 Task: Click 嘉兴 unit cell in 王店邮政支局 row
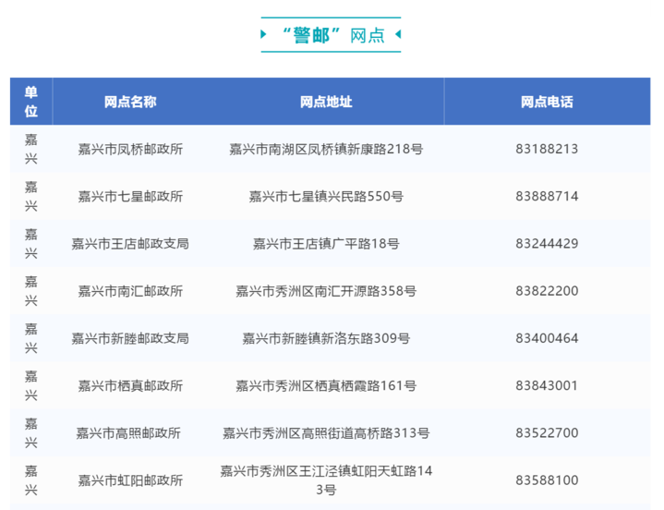(x=30, y=244)
